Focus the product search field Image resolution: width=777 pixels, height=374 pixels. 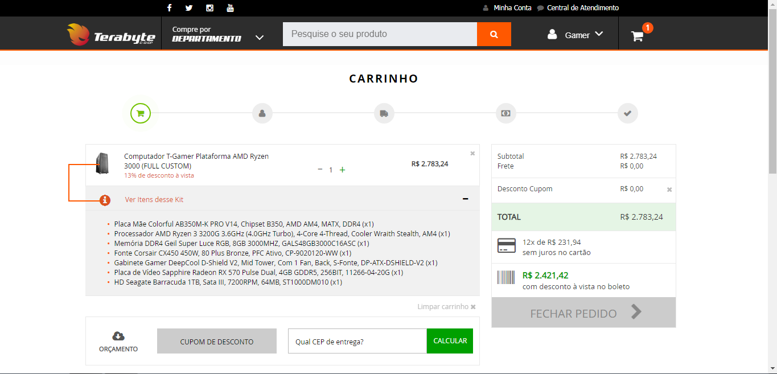tap(380, 34)
